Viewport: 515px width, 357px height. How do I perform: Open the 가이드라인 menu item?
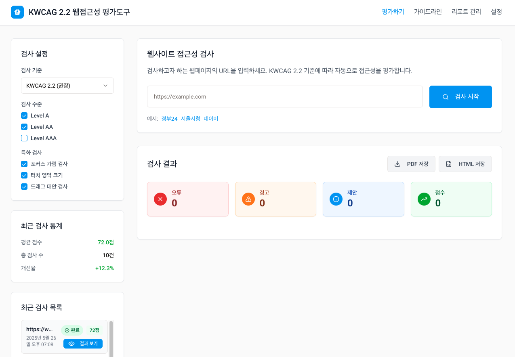coord(428,12)
